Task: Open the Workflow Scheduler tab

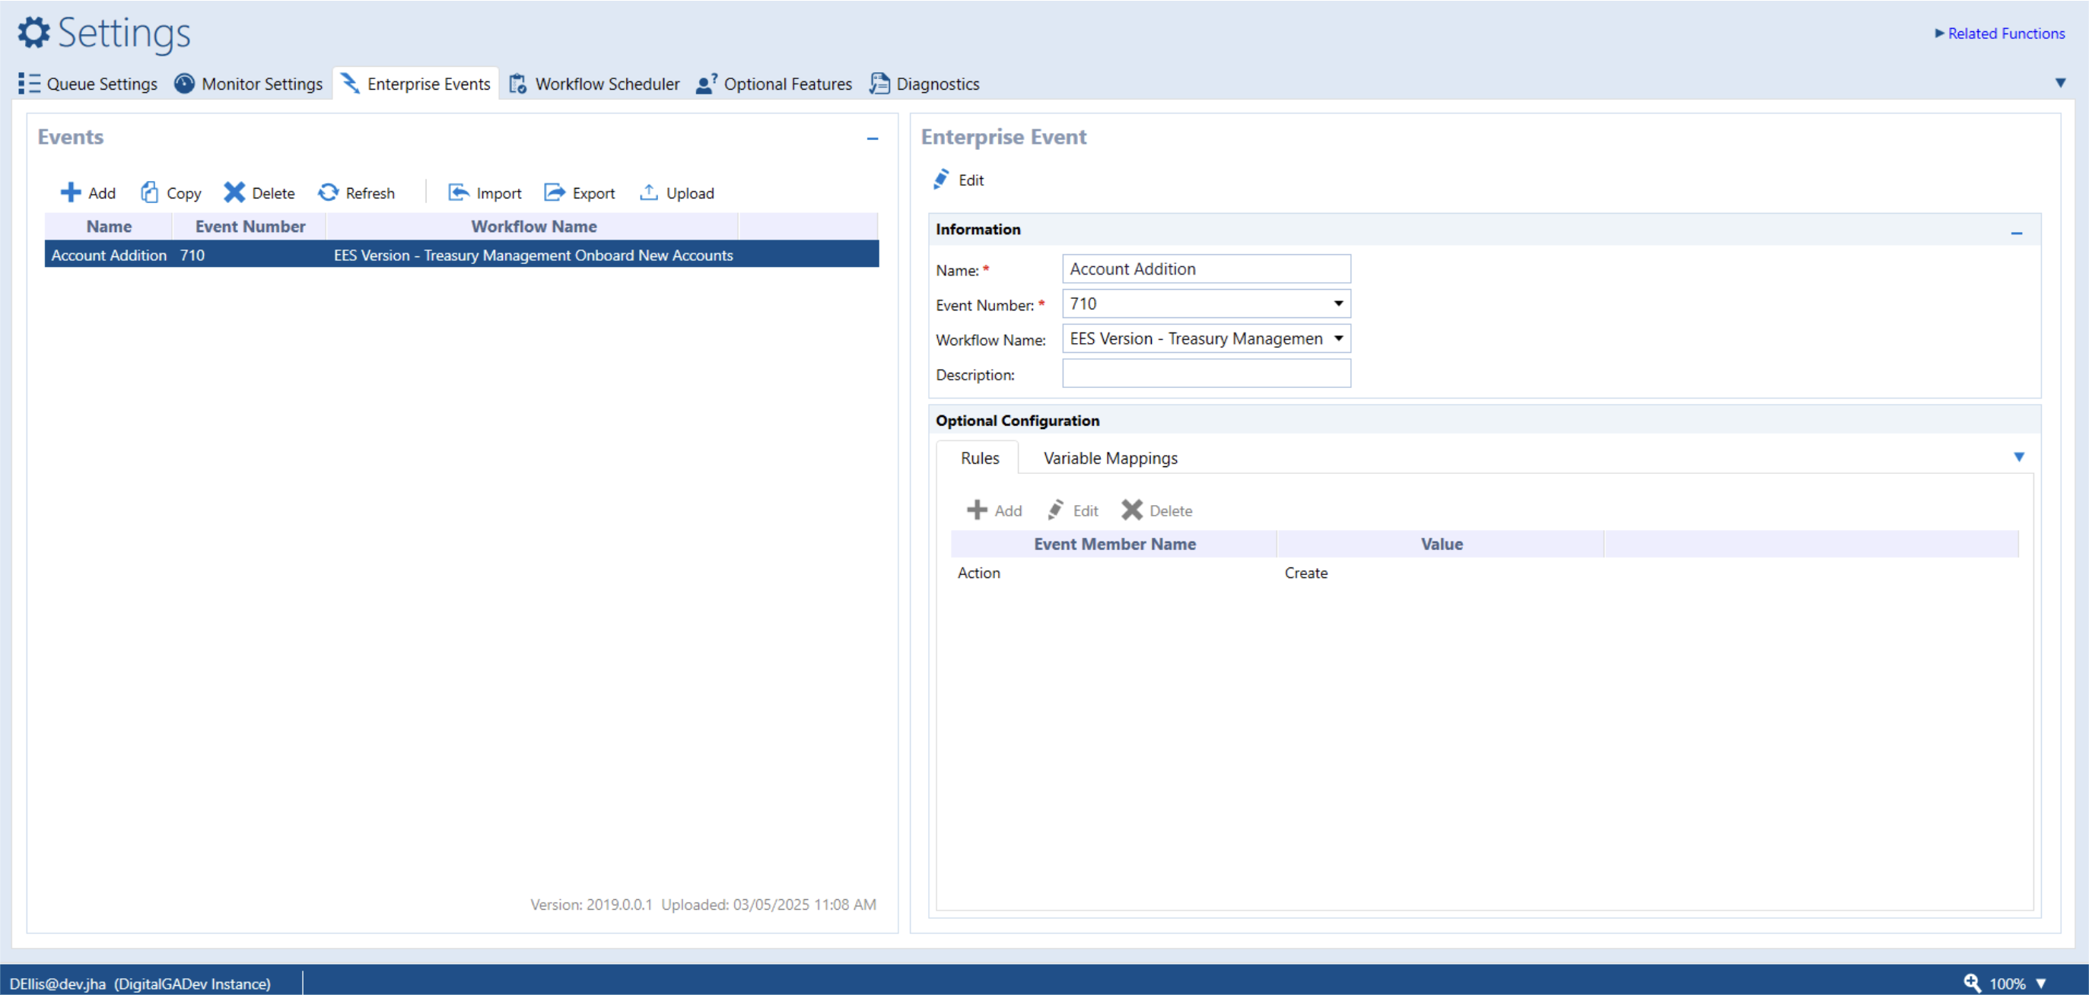Action: pos(595,84)
